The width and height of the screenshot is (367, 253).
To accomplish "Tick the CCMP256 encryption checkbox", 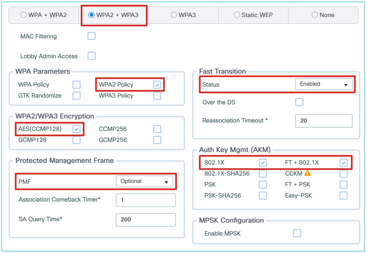I will coord(157,129).
